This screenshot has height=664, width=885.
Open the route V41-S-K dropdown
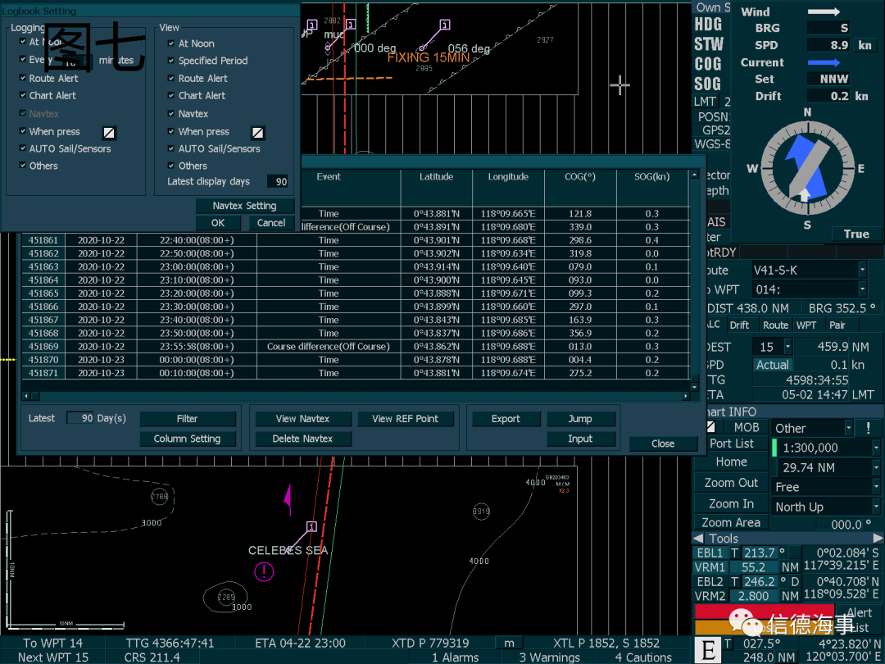pos(862,270)
